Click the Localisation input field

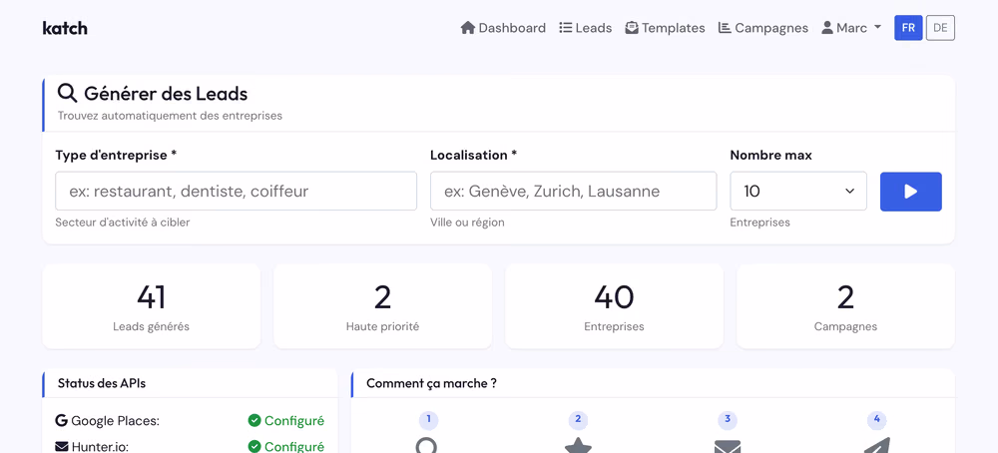[574, 191]
